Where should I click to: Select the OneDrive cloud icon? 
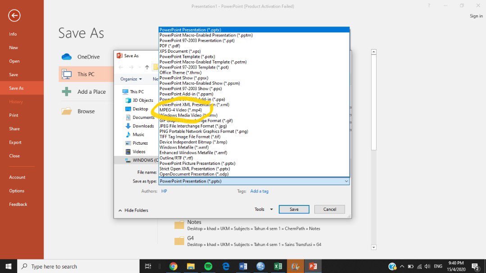(67, 57)
